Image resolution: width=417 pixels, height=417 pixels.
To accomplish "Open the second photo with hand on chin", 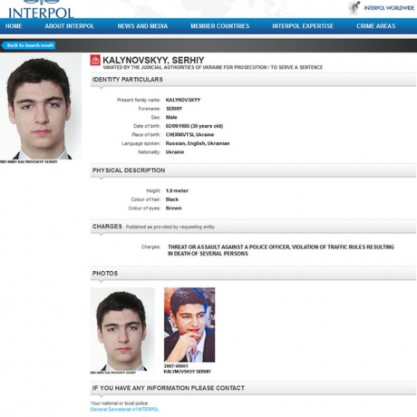I will click(x=189, y=325).
